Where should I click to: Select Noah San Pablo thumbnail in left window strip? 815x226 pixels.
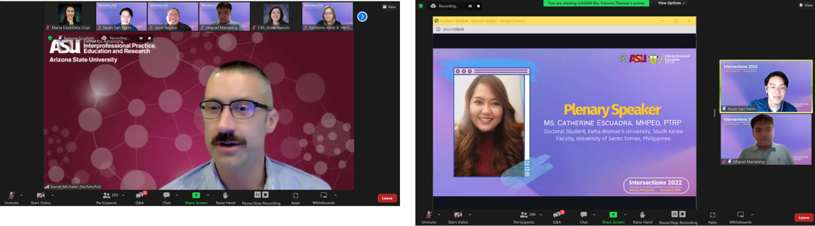(121, 16)
